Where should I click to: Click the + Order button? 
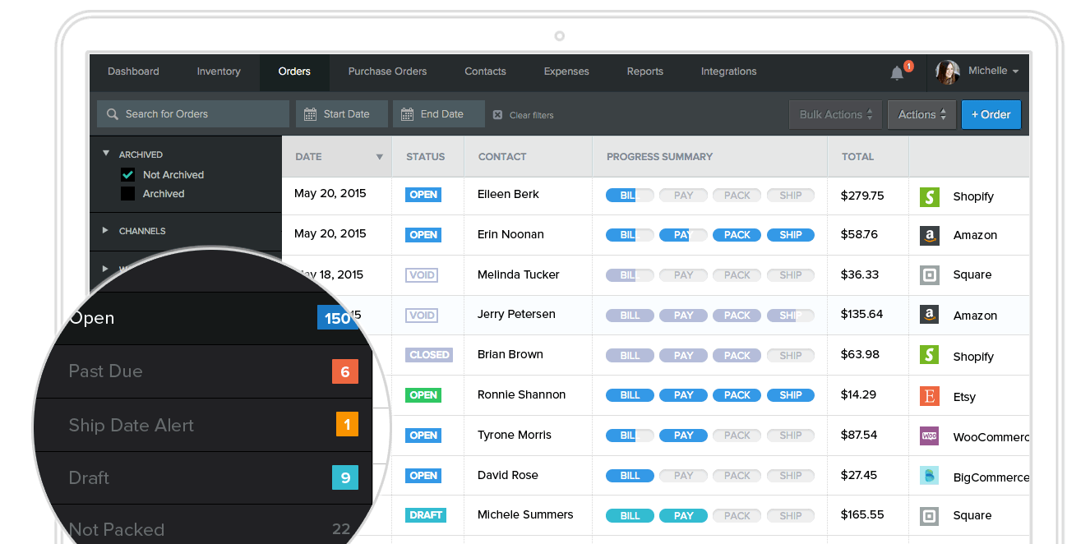(991, 115)
